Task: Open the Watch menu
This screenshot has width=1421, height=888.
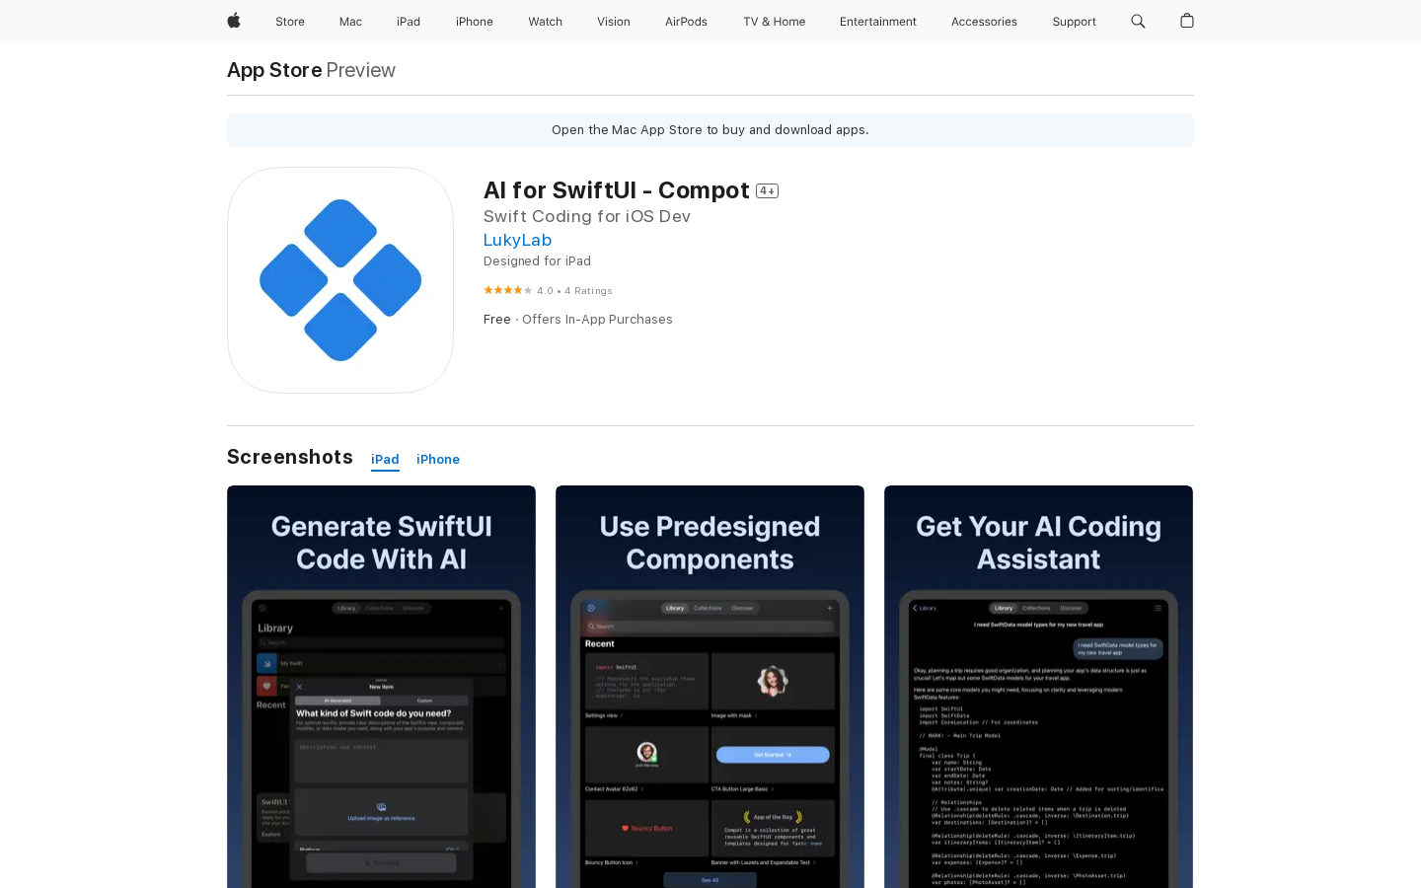Action: (x=546, y=22)
